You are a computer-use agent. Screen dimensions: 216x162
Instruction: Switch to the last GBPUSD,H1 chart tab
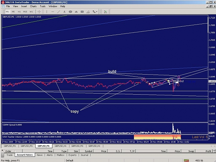pyautogui.click(x=94, y=146)
